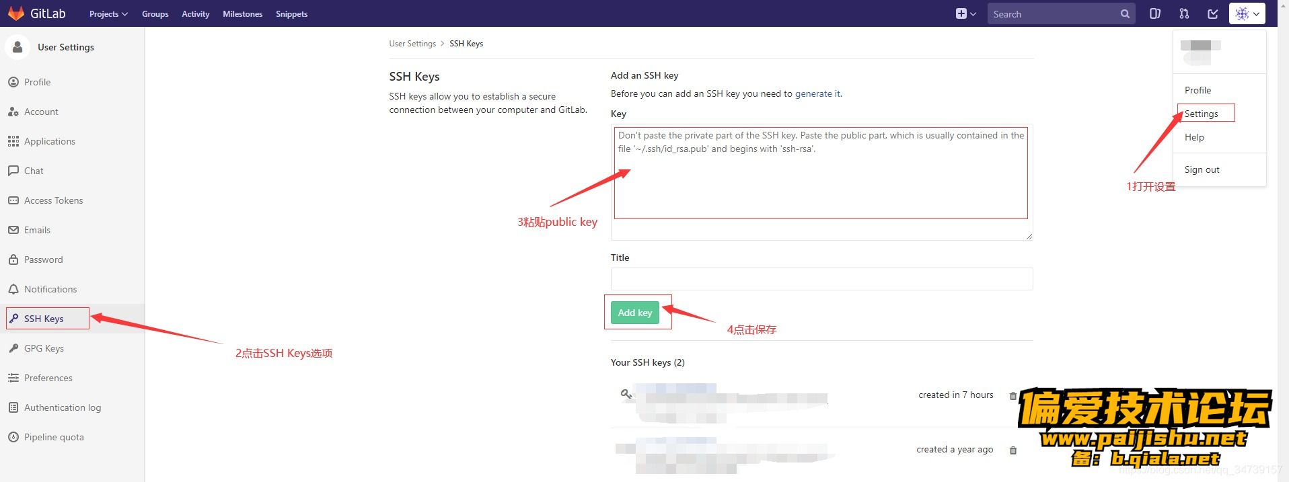The width and height of the screenshot is (1289, 482).
Task: Open Groups in top navigation
Action: pos(155,14)
